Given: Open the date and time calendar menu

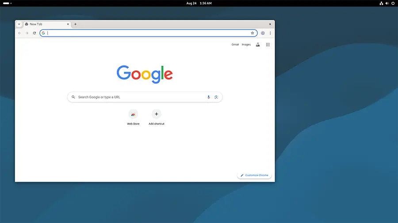Looking at the screenshot, I should pyautogui.click(x=199, y=3).
